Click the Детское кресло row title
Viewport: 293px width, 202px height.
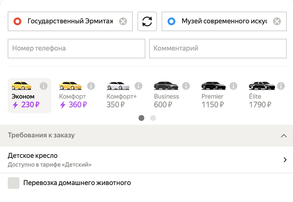pos(33,156)
